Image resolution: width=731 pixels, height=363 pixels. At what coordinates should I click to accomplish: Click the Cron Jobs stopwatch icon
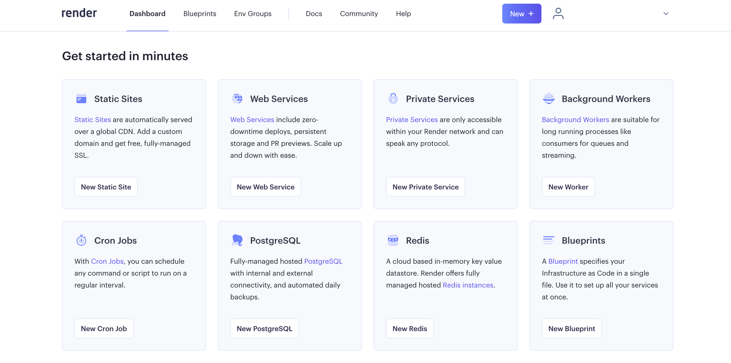click(81, 240)
